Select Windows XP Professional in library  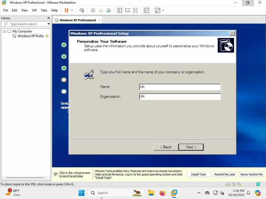(x=31, y=36)
